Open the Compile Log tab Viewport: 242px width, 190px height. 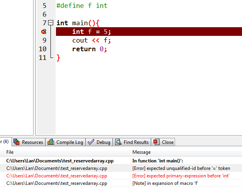(x=65, y=142)
